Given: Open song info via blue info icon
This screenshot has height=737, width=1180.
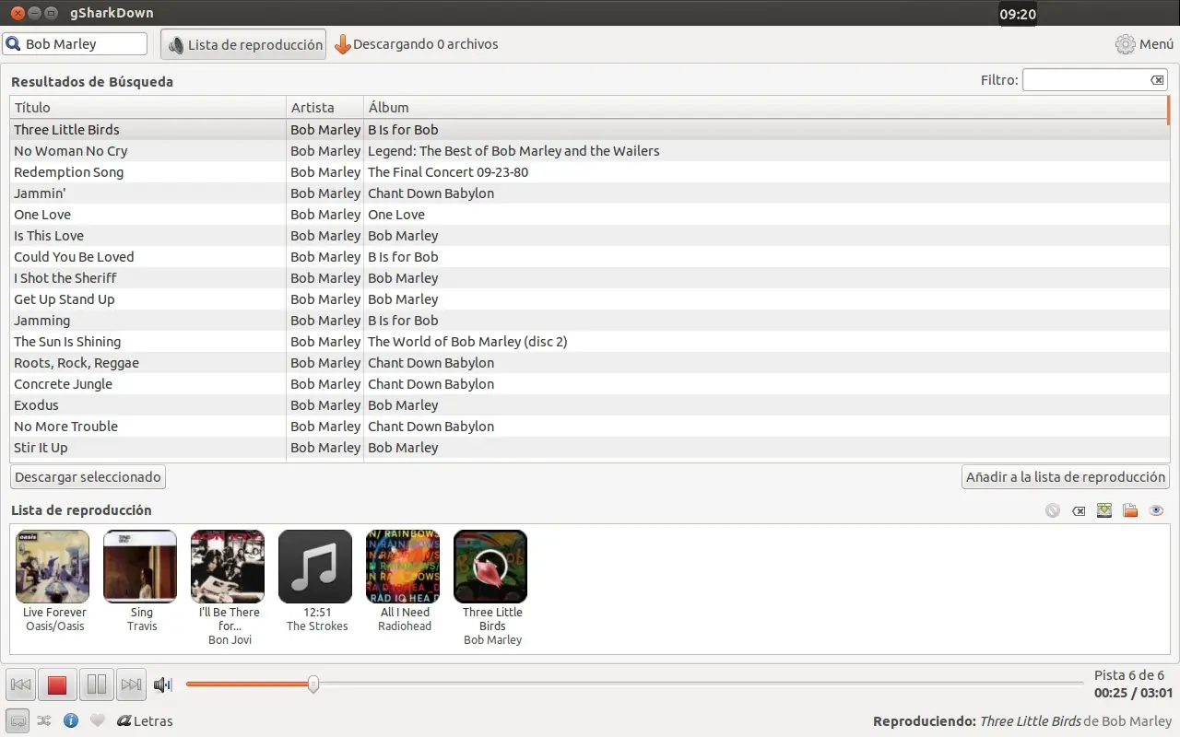Looking at the screenshot, I should click(71, 720).
